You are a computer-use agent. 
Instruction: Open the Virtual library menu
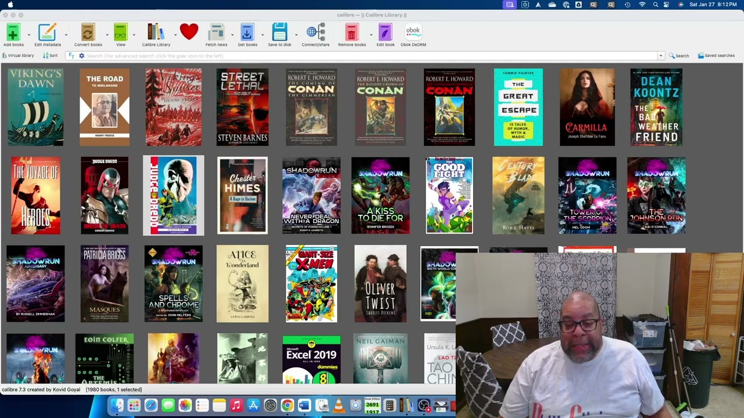point(18,56)
